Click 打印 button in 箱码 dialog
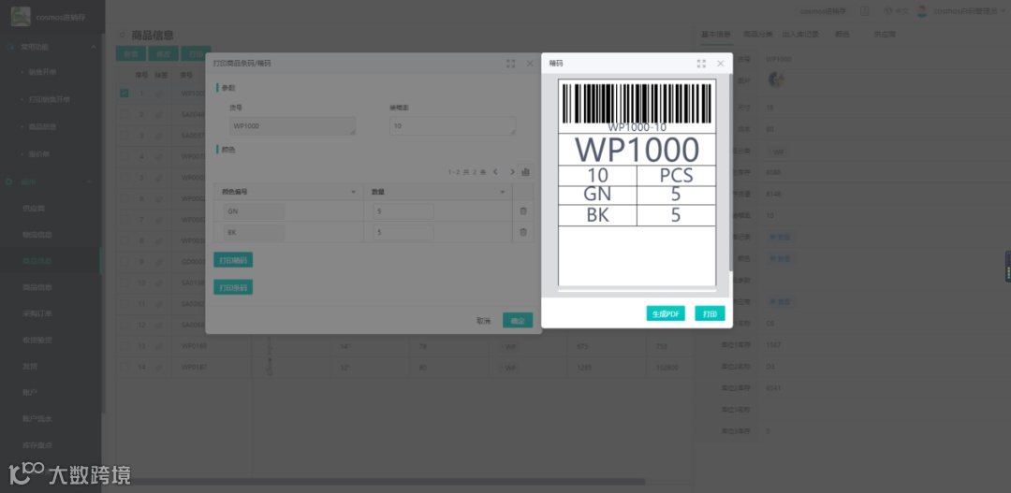1011x493 pixels. [710, 313]
